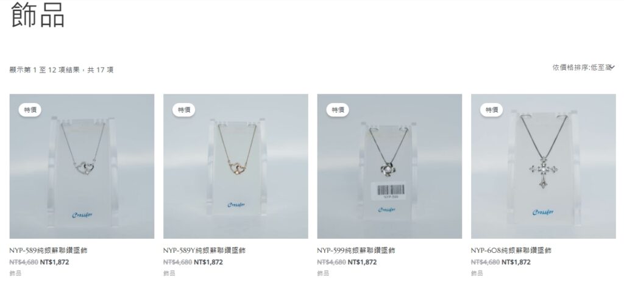624x290 pixels.
Task: Open the NYP-589純銀蘇聯鑽墜飾 title link
Action: 48,250
